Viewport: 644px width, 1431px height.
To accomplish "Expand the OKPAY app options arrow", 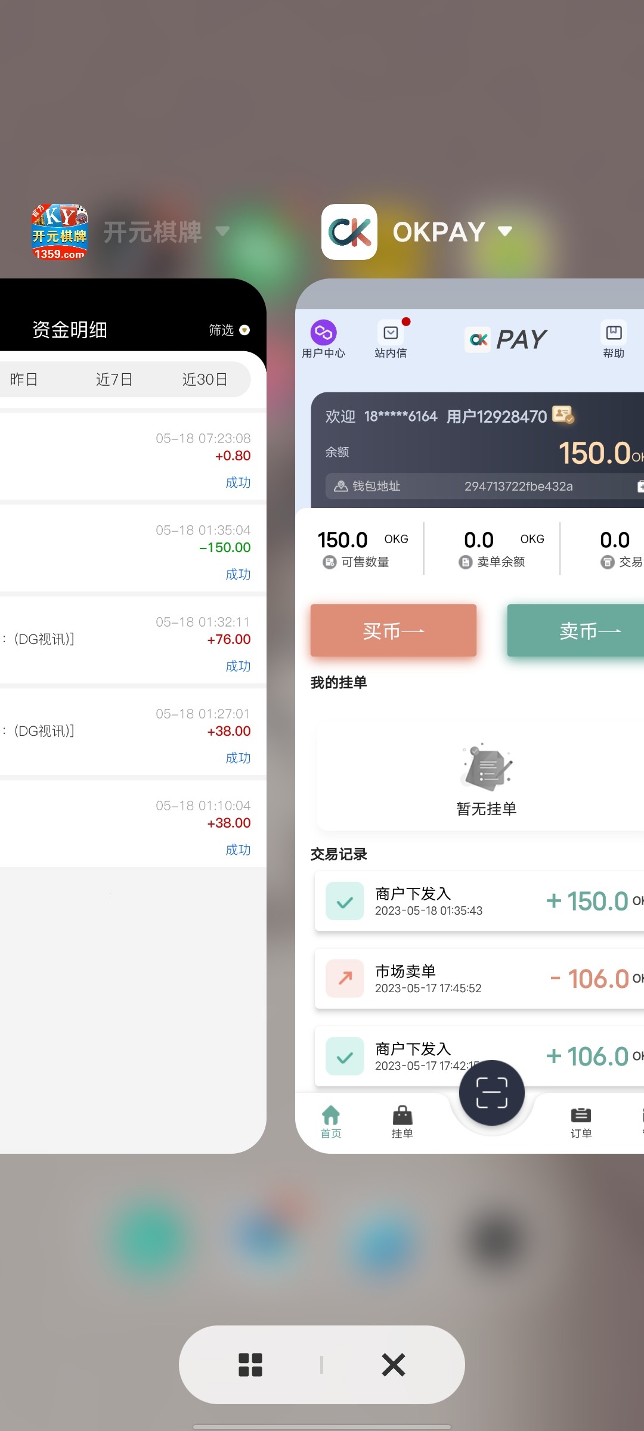I will point(505,231).
